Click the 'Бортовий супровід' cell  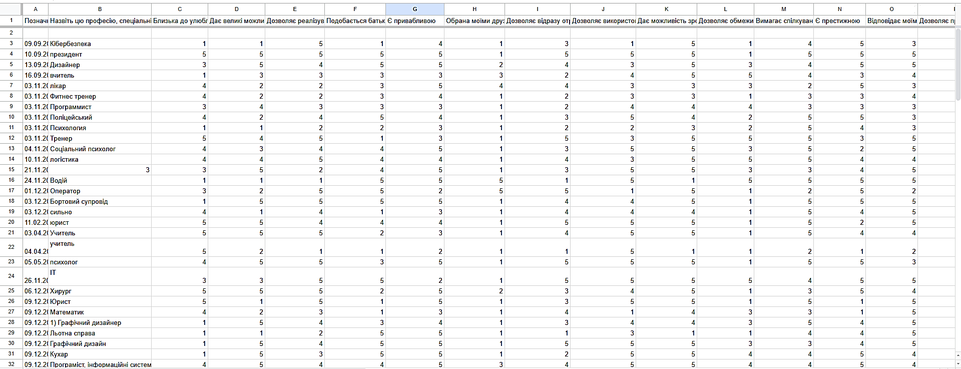click(100, 201)
